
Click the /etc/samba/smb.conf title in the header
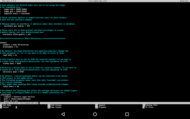click(98, 1)
